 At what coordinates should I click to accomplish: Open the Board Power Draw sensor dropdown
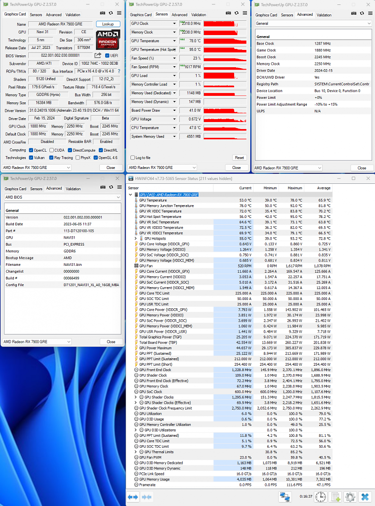pyautogui.click(x=174, y=110)
